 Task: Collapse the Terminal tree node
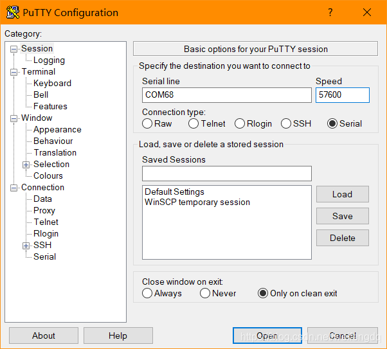(x=14, y=73)
